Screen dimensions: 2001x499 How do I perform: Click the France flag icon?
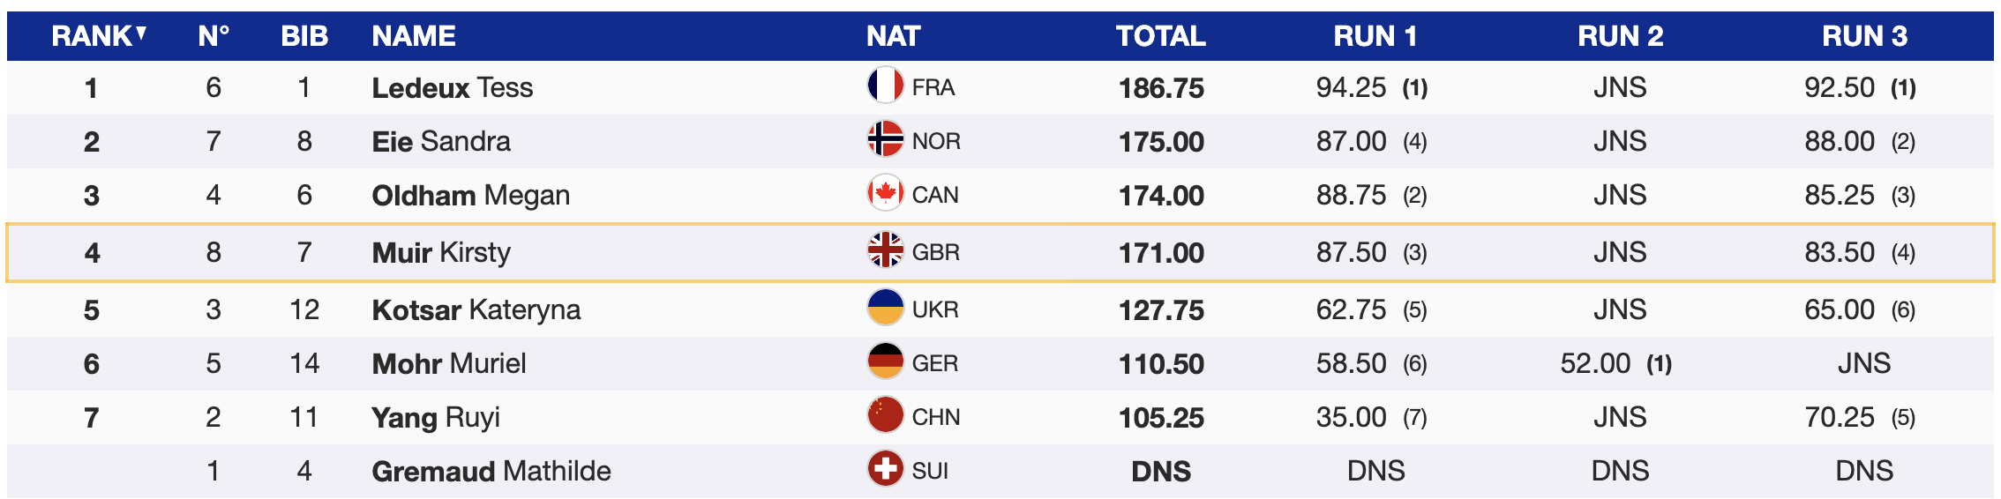pos(885,86)
